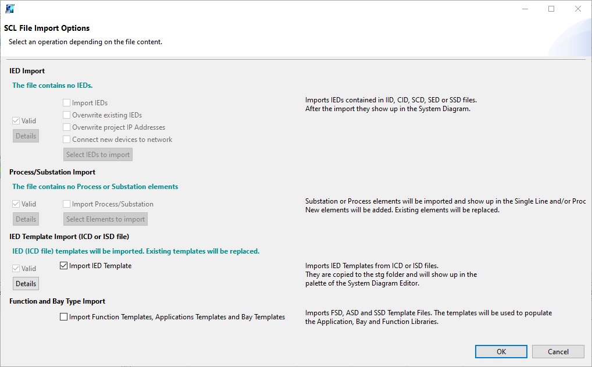The width and height of the screenshot is (592, 367).
Task: Tick Connect new devices to network
Action: [x=67, y=140]
